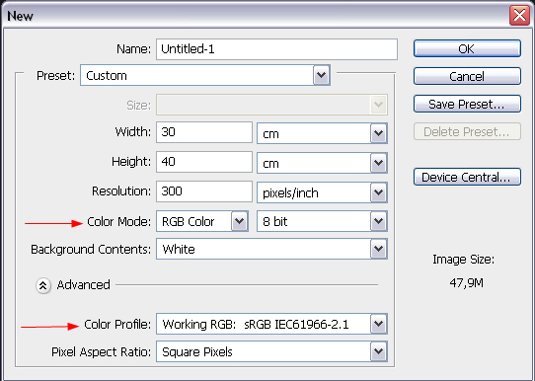Open the Width units dropdown
This screenshot has height=381, width=535.
click(x=322, y=133)
